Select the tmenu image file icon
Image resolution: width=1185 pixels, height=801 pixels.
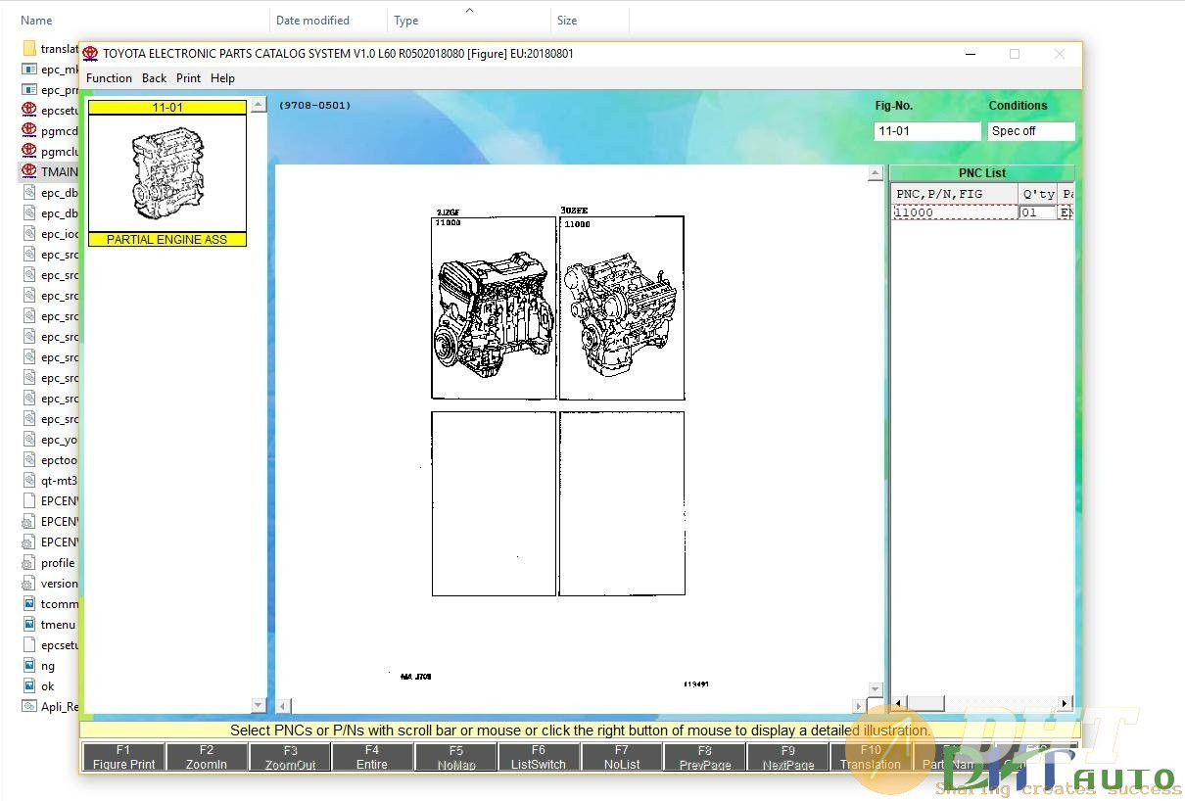(x=28, y=624)
